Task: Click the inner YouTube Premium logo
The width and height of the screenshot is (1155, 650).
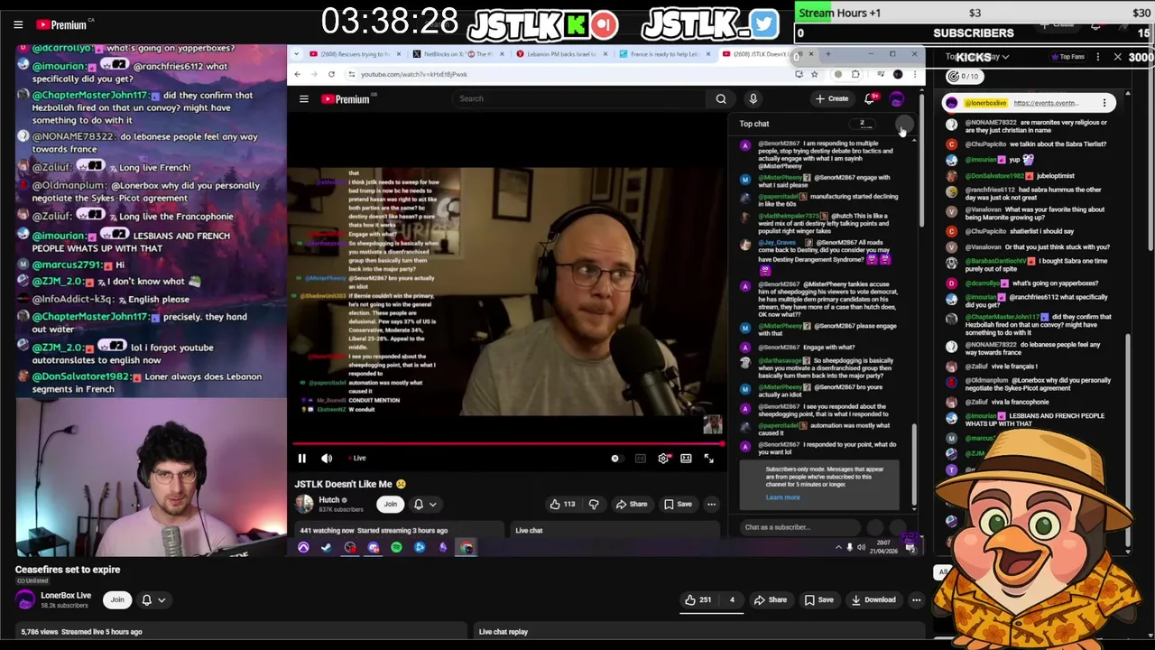Action: (346, 99)
